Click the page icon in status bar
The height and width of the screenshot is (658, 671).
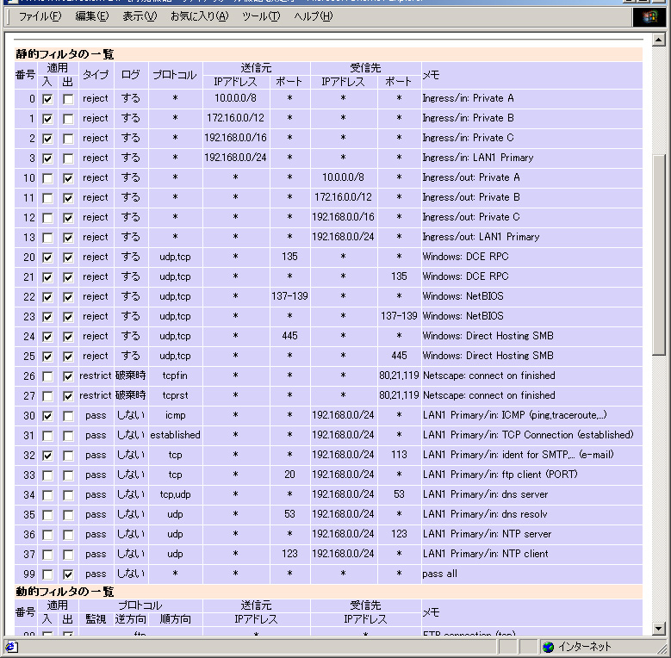[x=11, y=647]
